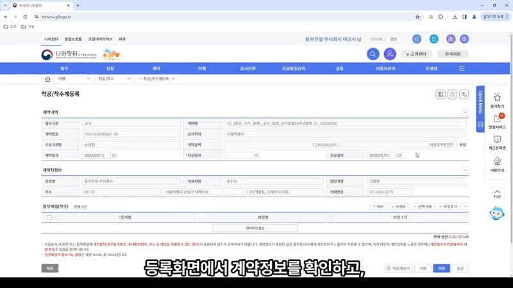Reload the page in browser
The image size is (513, 288).
[25, 17]
